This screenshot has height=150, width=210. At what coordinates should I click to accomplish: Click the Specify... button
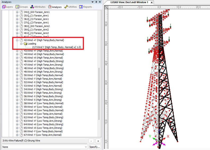[x=95, y=147]
